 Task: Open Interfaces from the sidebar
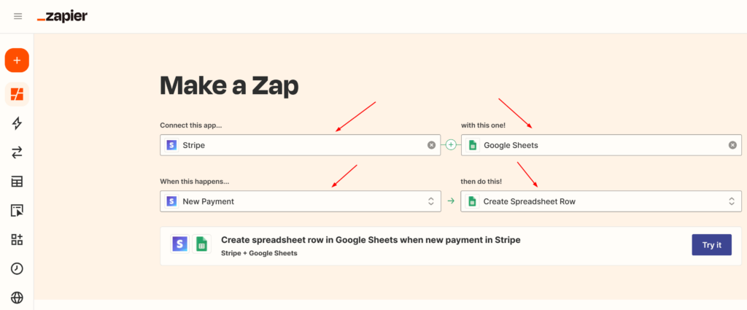click(x=17, y=211)
